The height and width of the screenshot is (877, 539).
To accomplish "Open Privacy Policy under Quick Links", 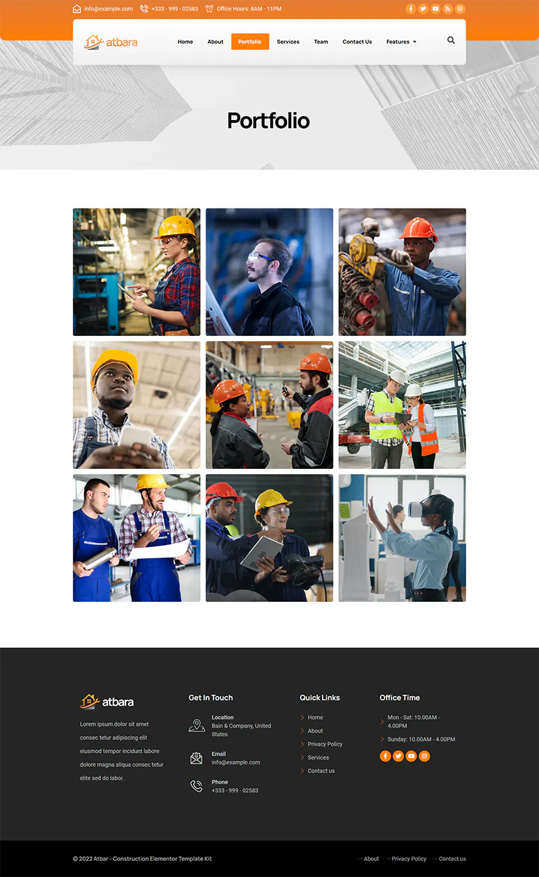I will click(325, 744).
